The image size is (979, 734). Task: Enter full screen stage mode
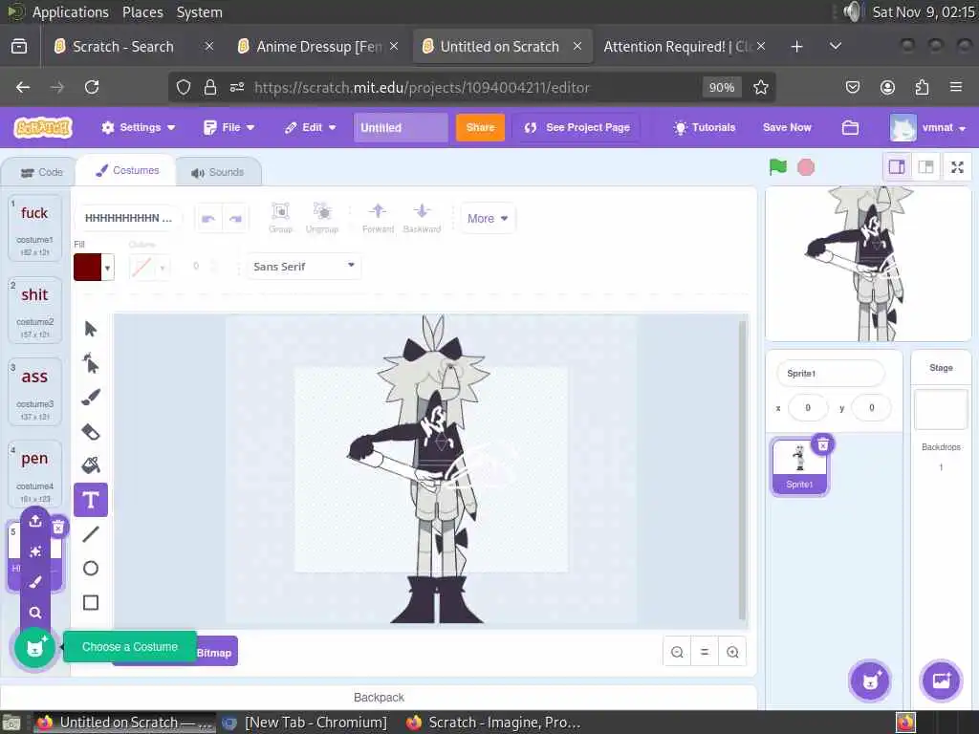[957, 167]
